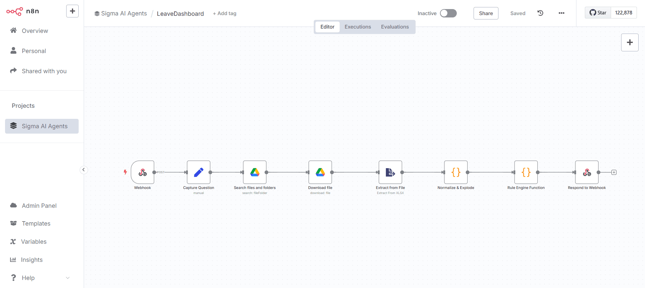Click the 122,878 star count

click(623, 13)
